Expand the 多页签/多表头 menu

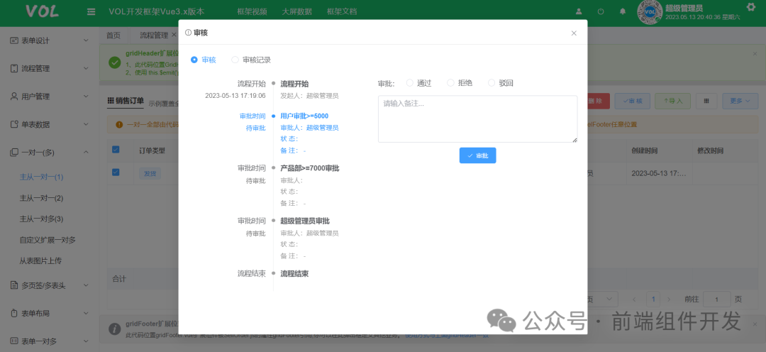[x=86, y=285]
